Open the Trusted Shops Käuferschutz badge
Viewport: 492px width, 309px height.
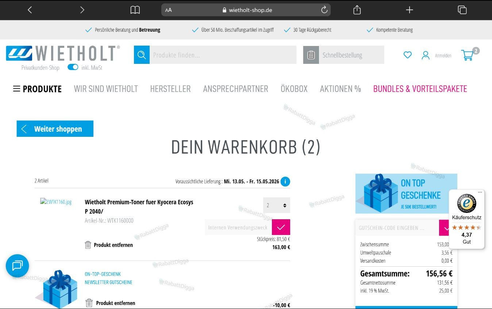[x=467, y=219]
